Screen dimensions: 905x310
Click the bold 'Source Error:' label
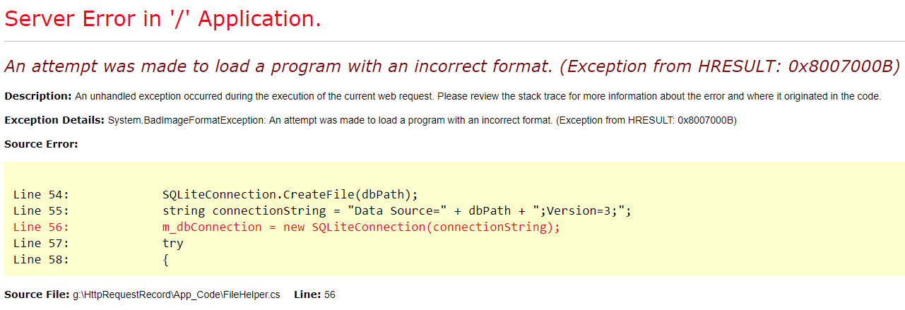tap(41, 144)
